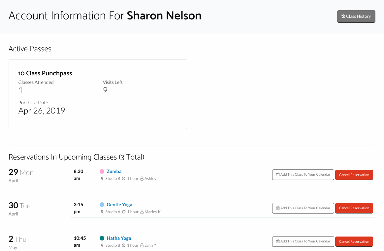Cancel the Gentle Yoga reservation

pyautogui.click(x=354, y=208)
